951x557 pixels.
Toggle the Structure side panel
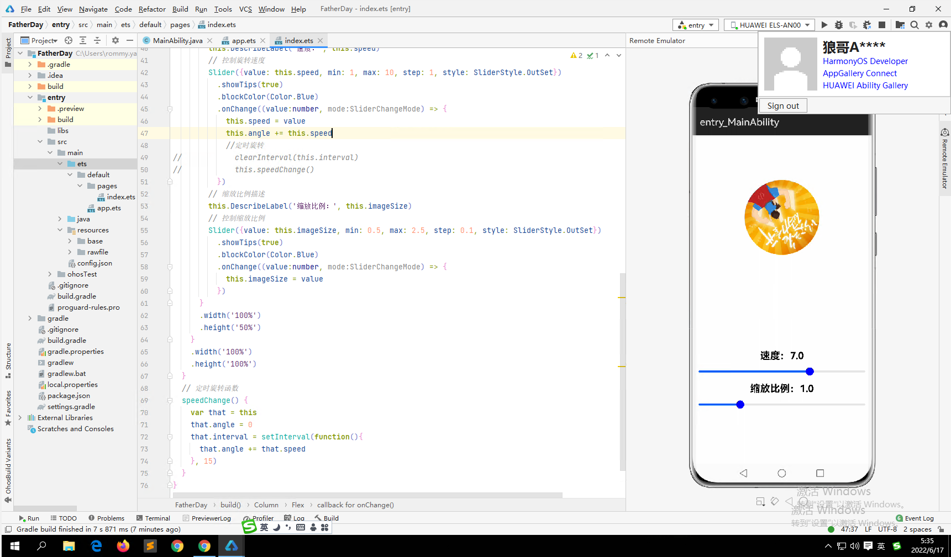tap(8, 360)
